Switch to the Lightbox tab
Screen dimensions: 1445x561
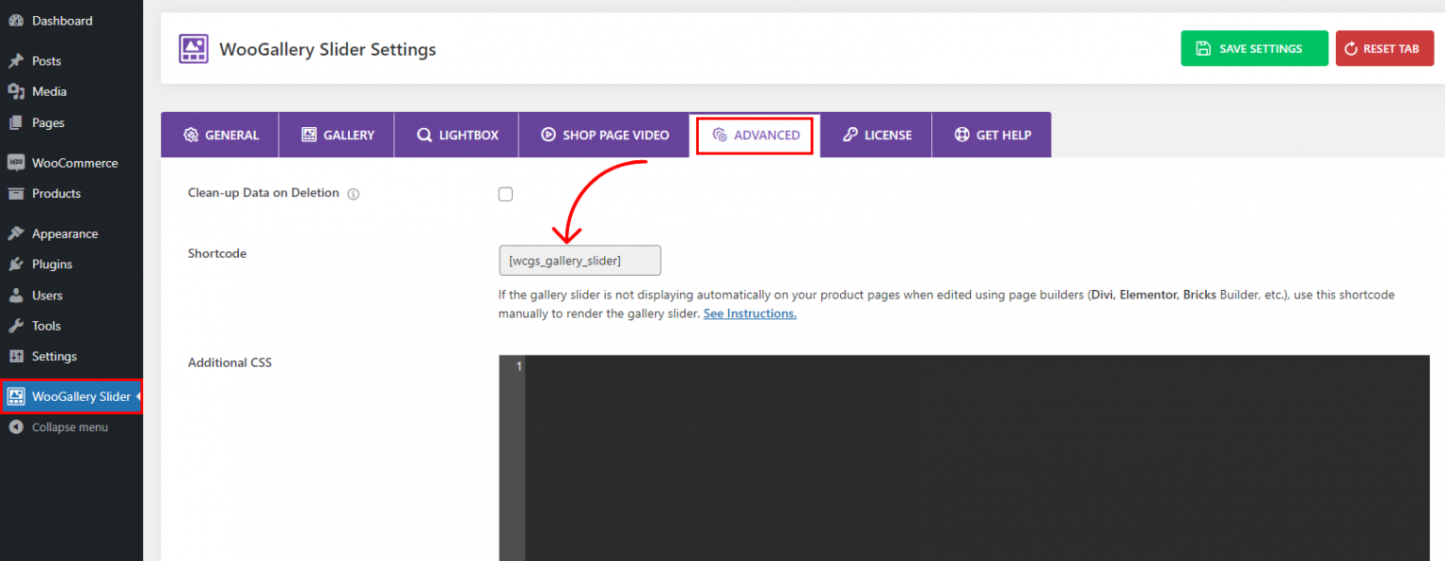pyautogui.click(x=455, y=135)
